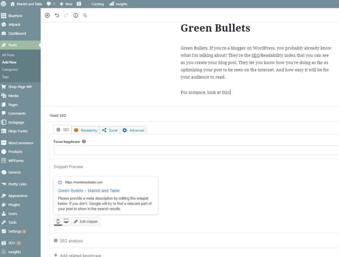Switch to the Social tab
339x257 pixels.
110,130
